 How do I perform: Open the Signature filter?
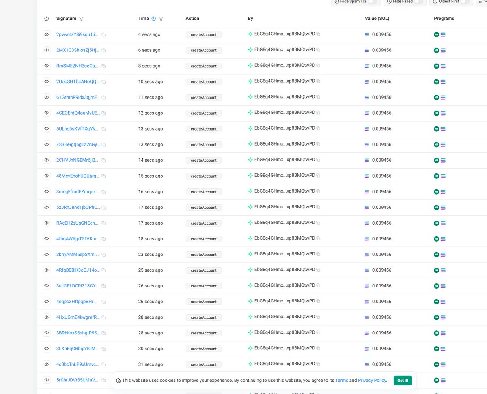tap(81, 18)
